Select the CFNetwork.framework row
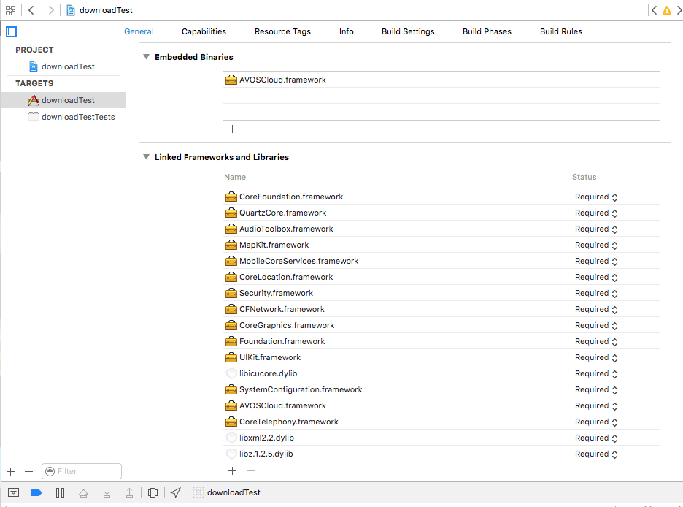The width and height of the screenshot is (683, 507). [x=441, y=309]
